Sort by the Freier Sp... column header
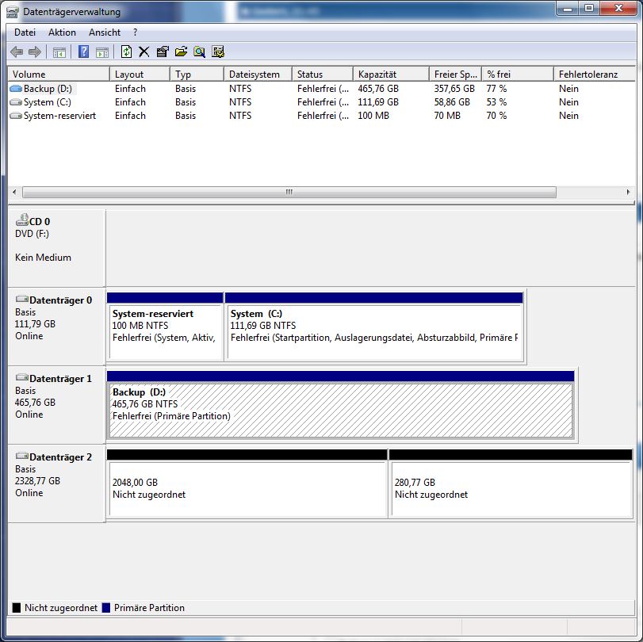643x642 pixels. coord(456,75)
